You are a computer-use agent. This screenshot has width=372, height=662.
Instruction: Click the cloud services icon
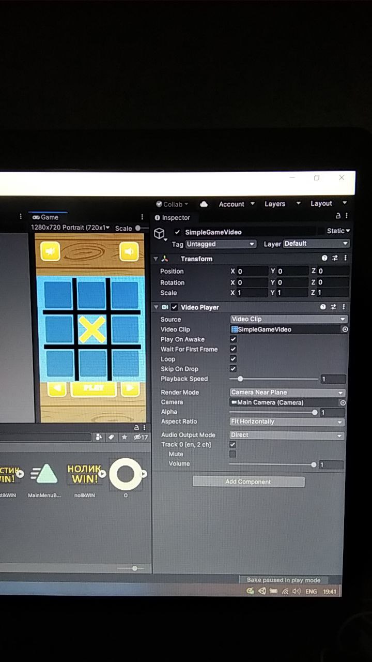(204, 204)
